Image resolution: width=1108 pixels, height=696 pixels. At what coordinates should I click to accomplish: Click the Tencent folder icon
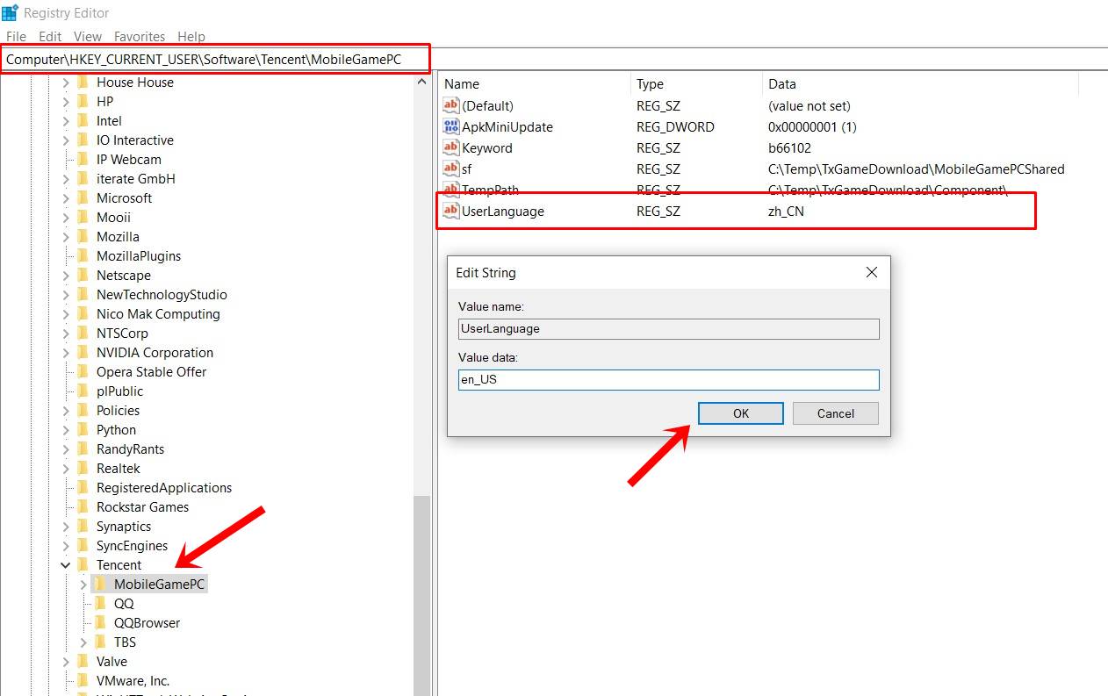tap(83, 564)
